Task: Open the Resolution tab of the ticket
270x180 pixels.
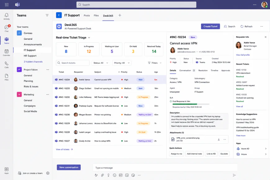Action: [203, 70]
